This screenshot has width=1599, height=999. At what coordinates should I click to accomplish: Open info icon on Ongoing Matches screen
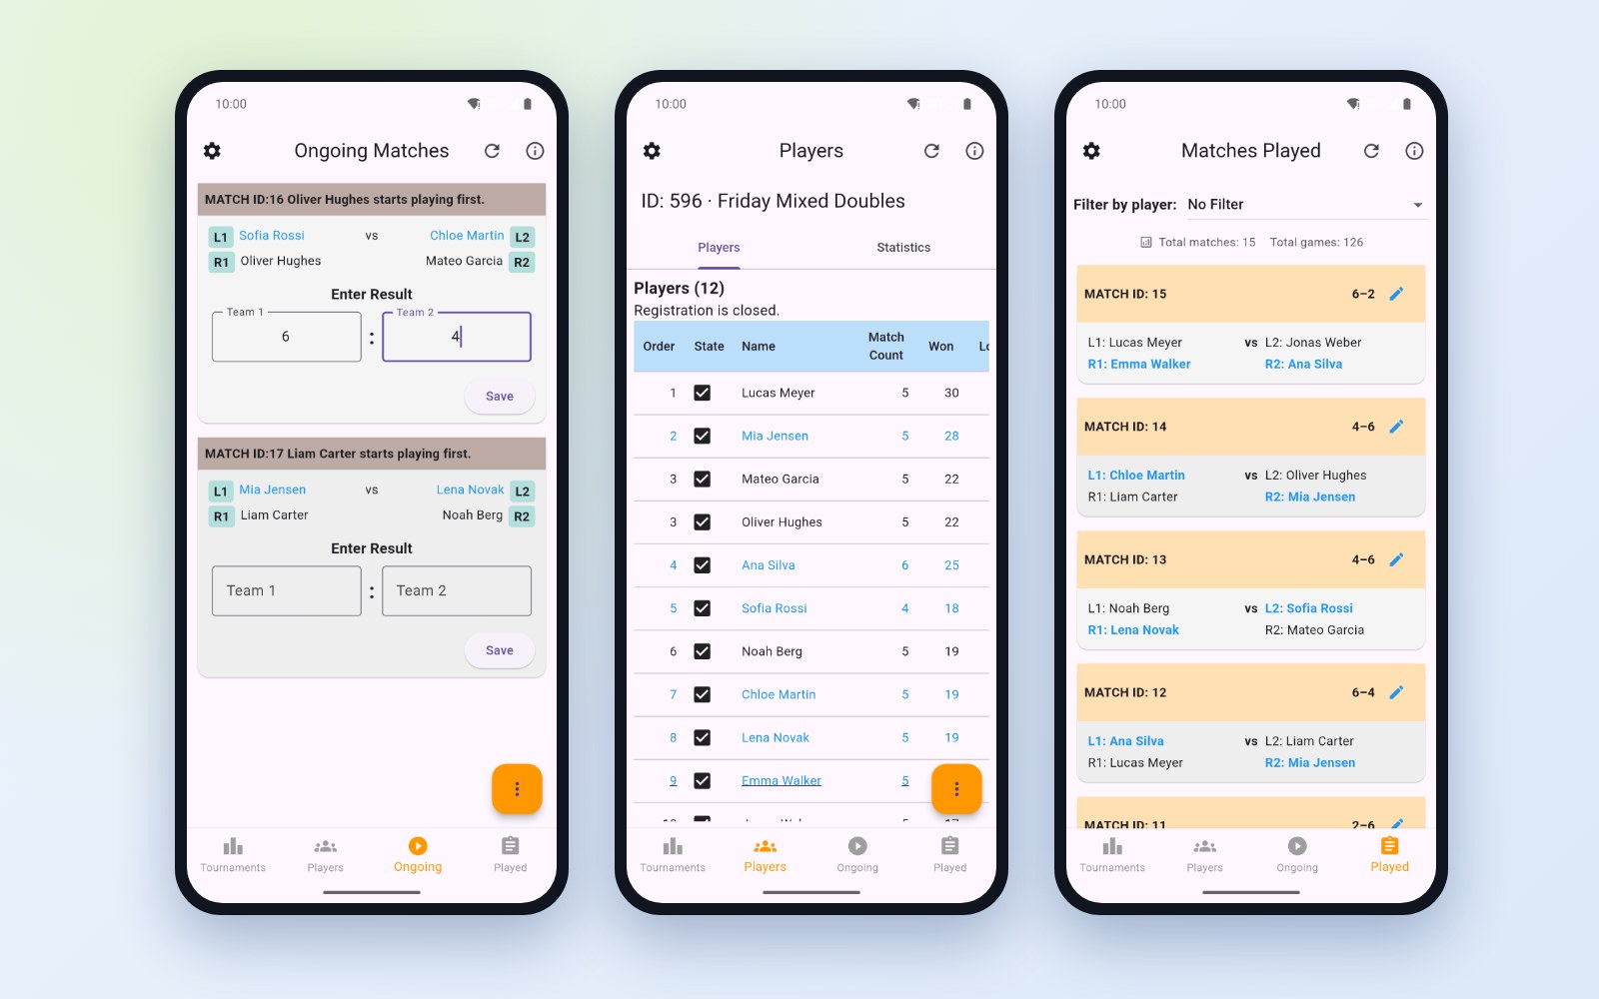coord(535,151)
